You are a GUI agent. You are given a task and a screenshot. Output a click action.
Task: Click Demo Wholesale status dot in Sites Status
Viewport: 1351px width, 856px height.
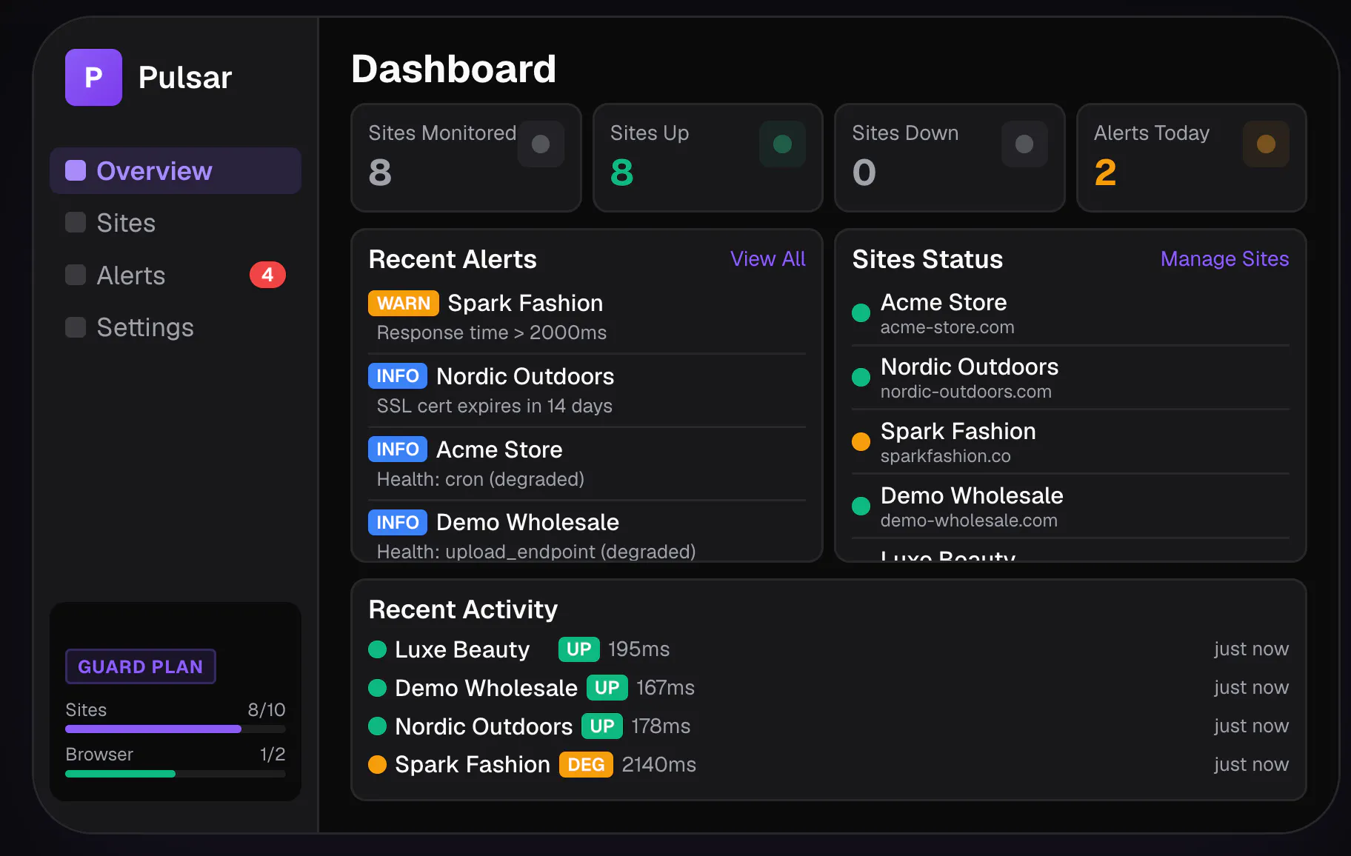[x=861, y=506]
